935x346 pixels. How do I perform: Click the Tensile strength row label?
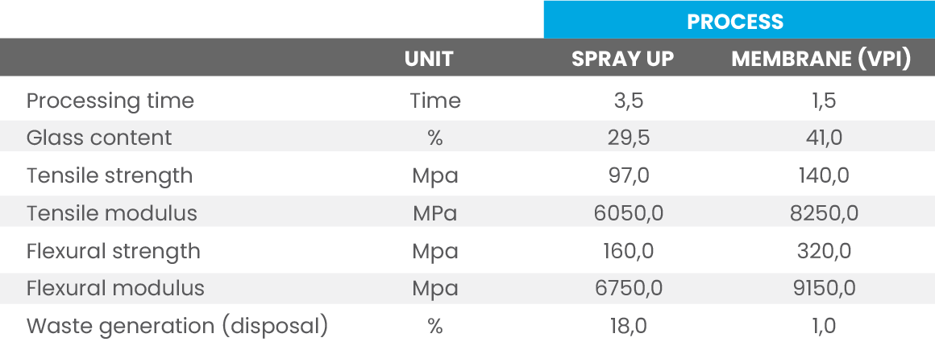click(110, 175)
